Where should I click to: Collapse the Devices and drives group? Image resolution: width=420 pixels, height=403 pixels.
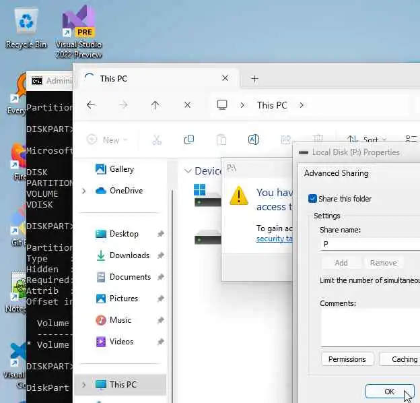[x=188, y=170]
